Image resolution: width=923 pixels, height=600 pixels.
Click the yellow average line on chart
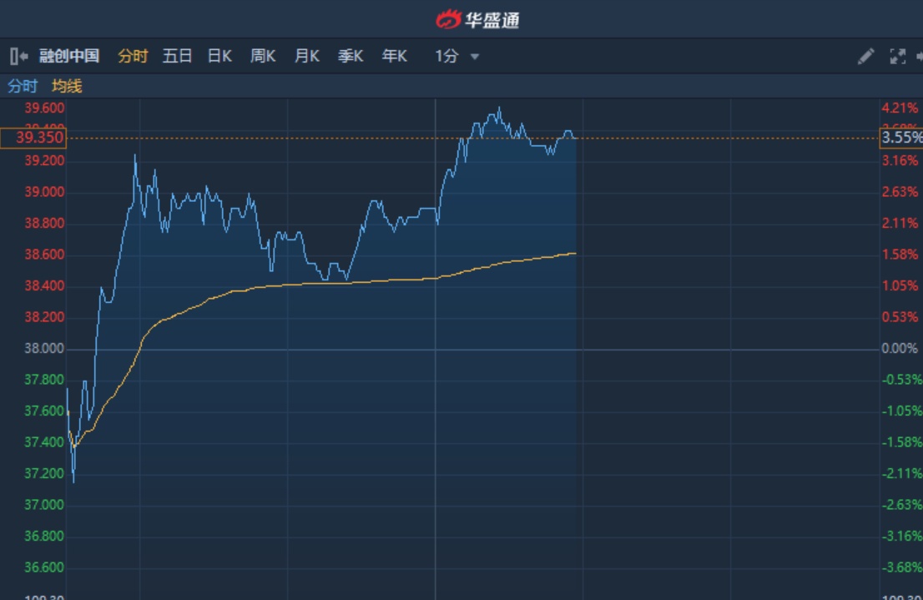click(334, 285)
